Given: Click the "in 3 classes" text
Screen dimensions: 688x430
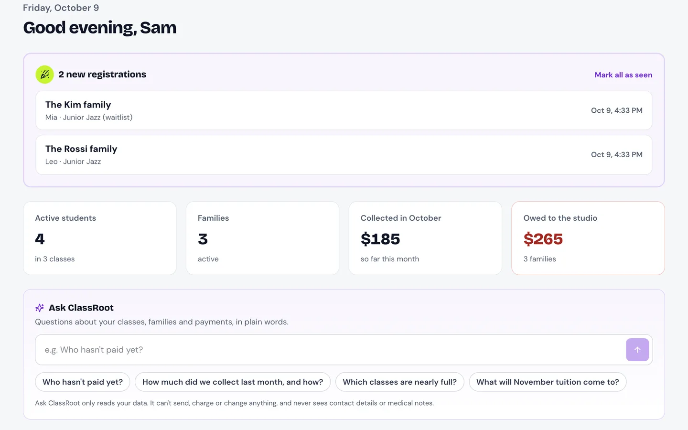Looking at the screenshot, I should pyautogui.click(x=55, y=259).
